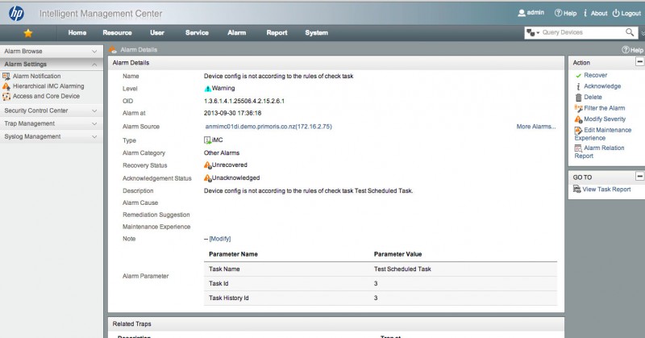The width and height of the screenshot is (645, 338).
Task: Select Access and Core Device tree item
Action: click(46, 96)
